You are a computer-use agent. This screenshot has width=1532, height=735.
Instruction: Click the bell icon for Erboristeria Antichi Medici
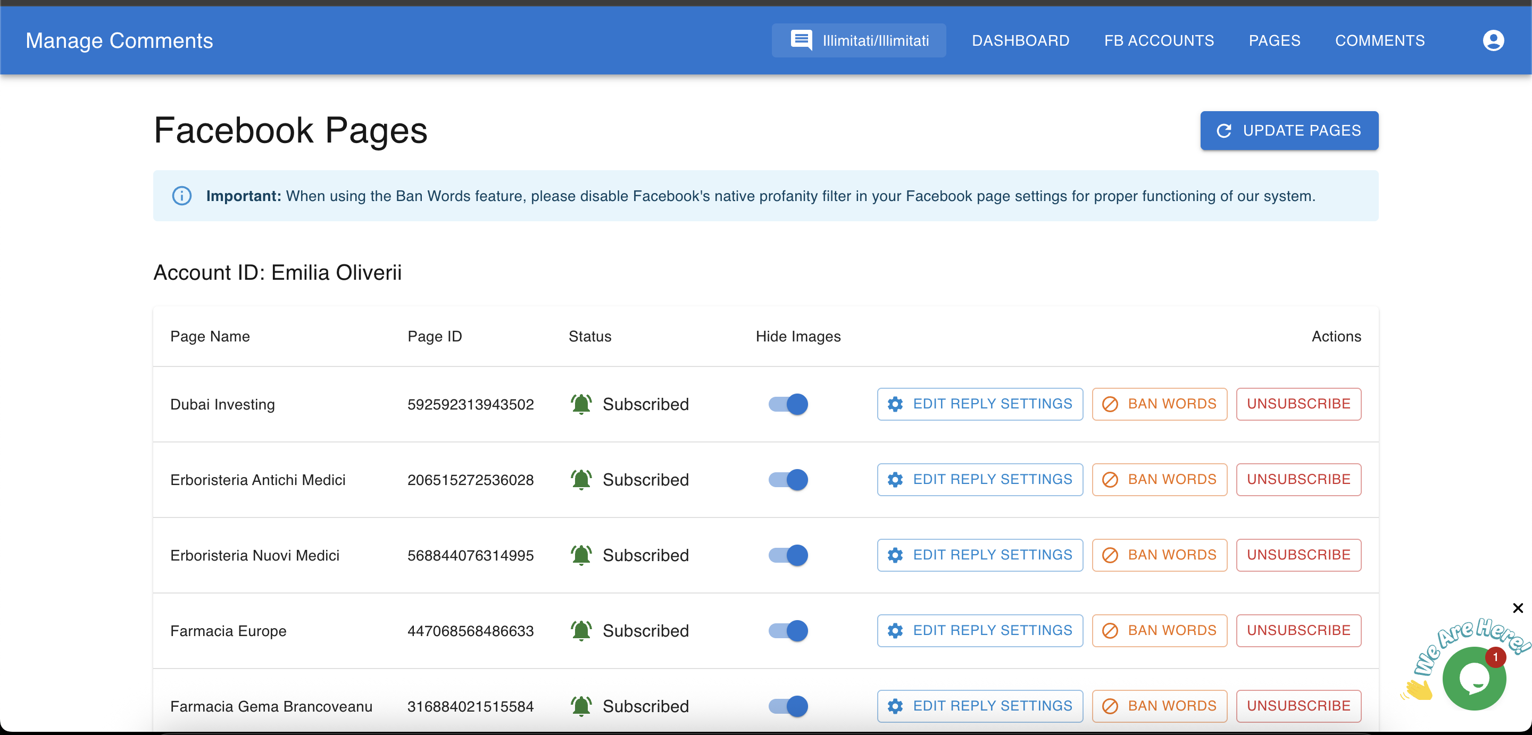(x=581, y=479)
